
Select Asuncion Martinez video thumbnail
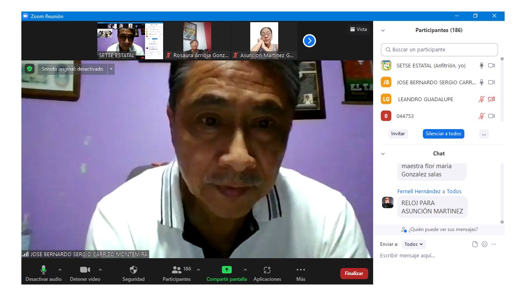pos(264,41)
